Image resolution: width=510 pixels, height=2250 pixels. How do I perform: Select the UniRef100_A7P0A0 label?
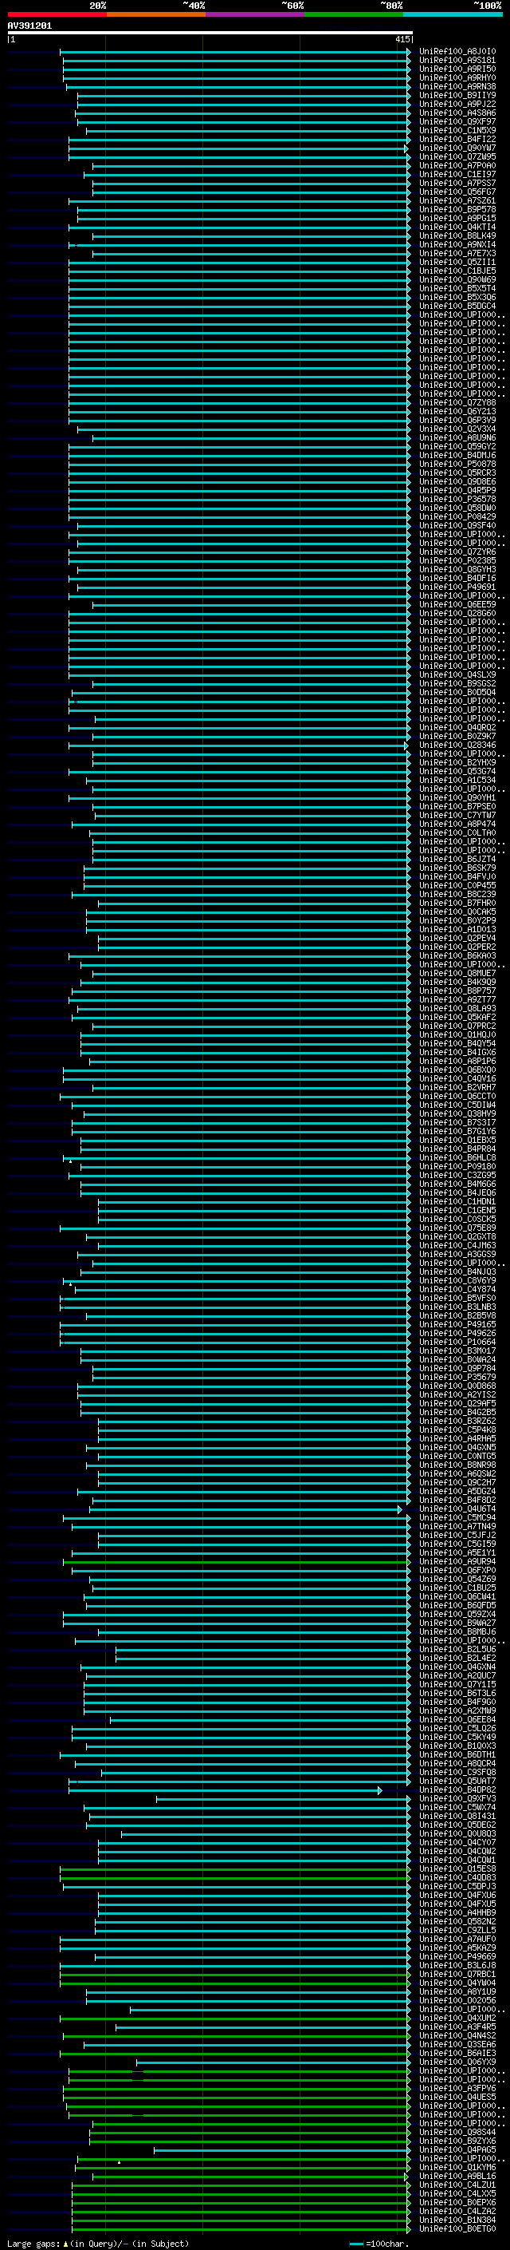point(457,165)
